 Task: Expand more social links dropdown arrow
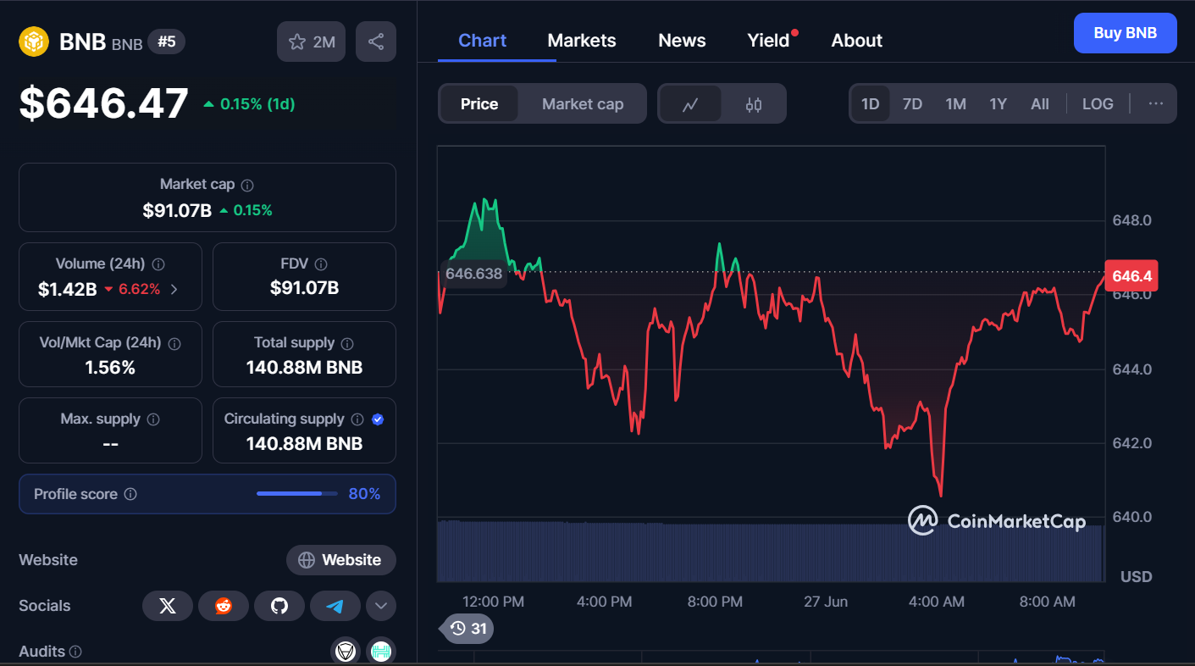point(381,606)
